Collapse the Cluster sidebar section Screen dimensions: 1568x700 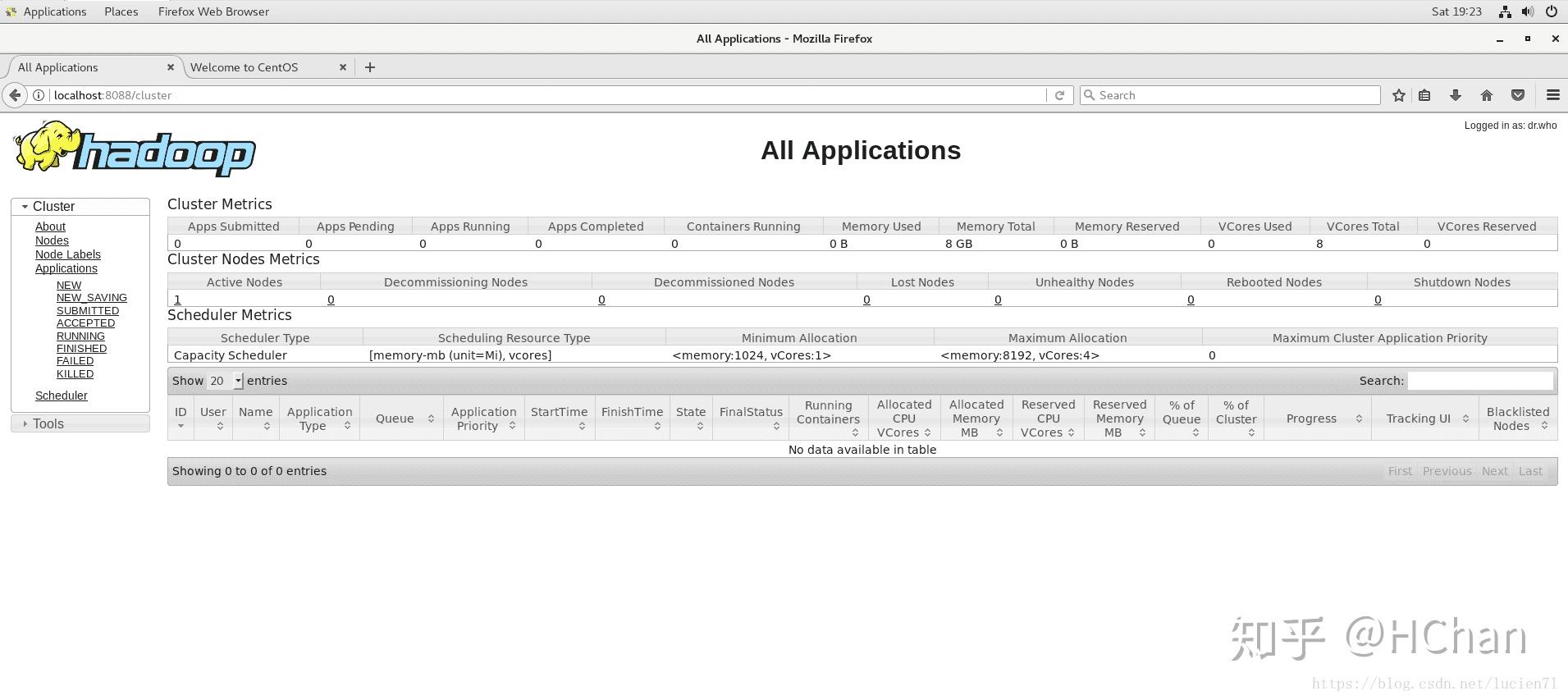[80, 207]
